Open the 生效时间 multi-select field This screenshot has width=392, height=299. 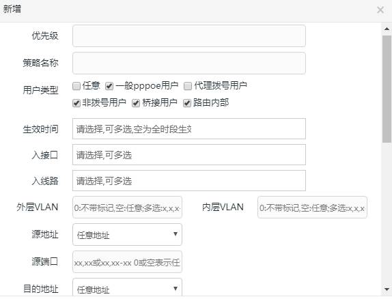click(x=189, y=129)
